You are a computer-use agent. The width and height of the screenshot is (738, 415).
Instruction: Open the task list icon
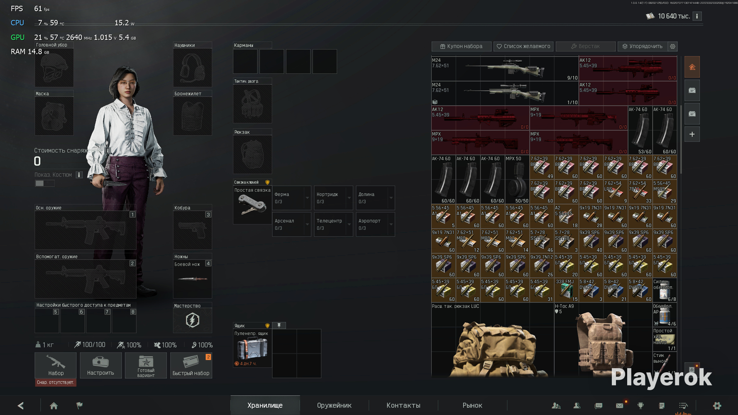tap(683, 405)
